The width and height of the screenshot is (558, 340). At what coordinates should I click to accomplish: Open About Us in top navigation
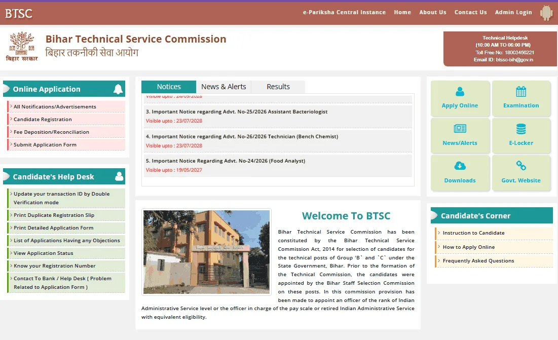[433, 12]
